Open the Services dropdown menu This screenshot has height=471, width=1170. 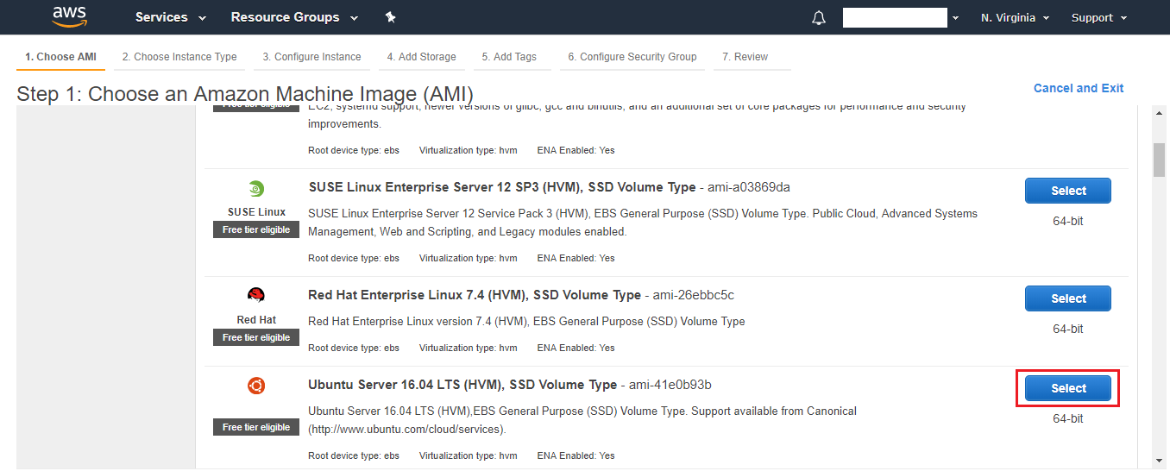tap(170, 17)
